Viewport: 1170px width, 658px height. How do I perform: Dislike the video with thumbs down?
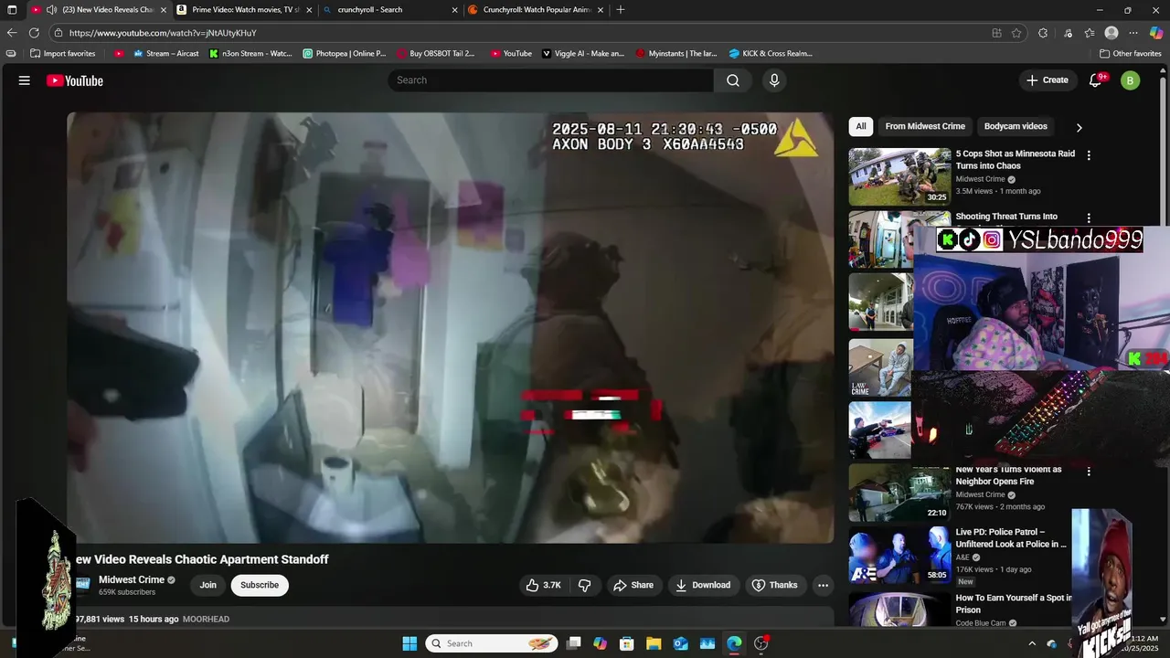(x=585, y=585)
